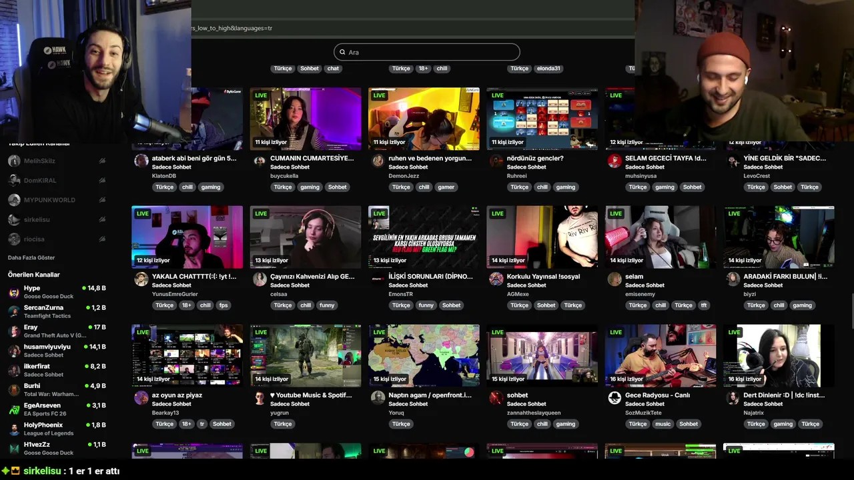
Task: Click the zannahtheslayqueen avatar beside sohbet
Action: (496, 397)
